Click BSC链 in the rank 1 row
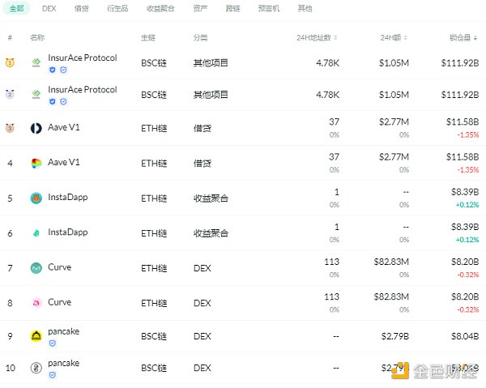Image resolution: width=486 pixels, height=388 pixels. (x=154, y=63)
